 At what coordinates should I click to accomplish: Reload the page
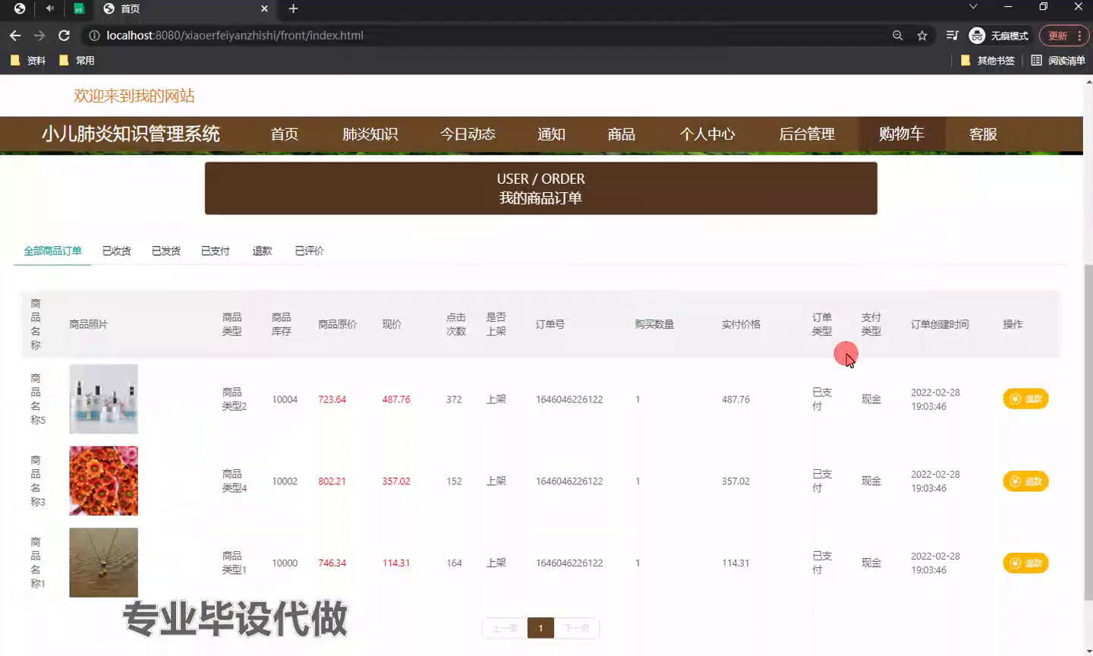coord(65,36)
